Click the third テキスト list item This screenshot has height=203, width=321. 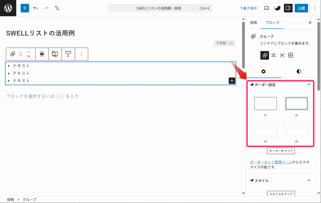[x=21, y=81]
